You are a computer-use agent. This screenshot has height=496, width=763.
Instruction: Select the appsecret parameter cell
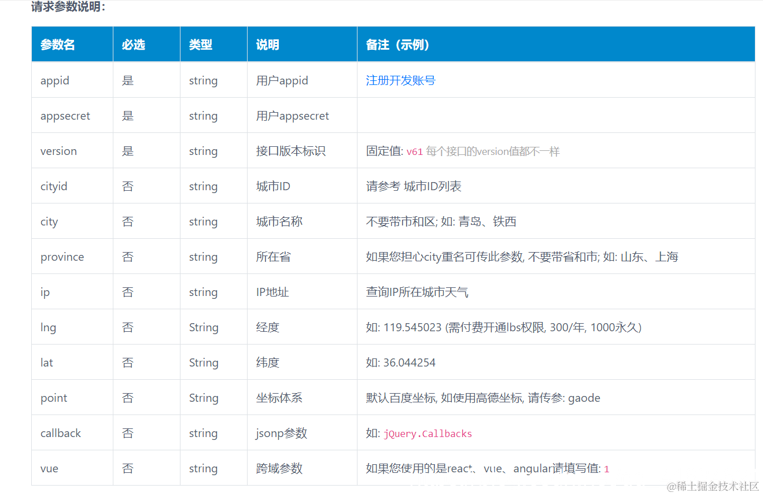point(65,115)
